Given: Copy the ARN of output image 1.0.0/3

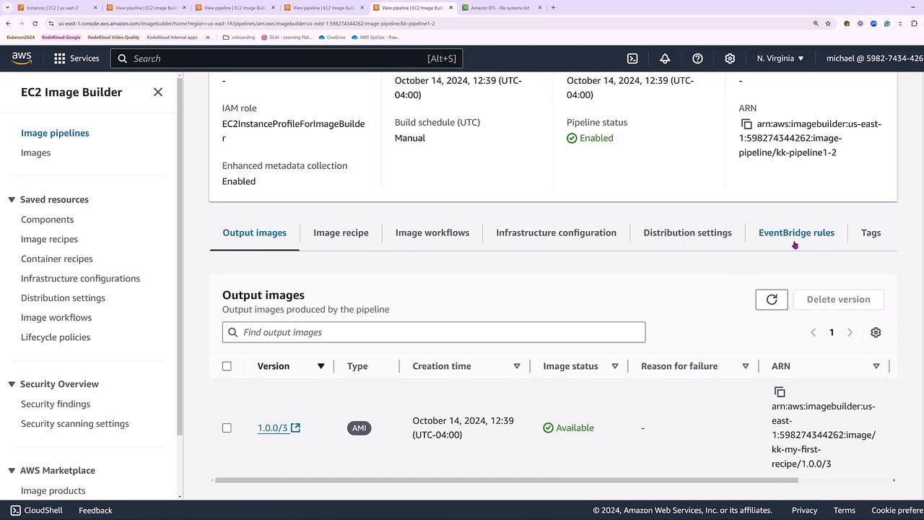Looking at the screenshot, I should [780, 391].
